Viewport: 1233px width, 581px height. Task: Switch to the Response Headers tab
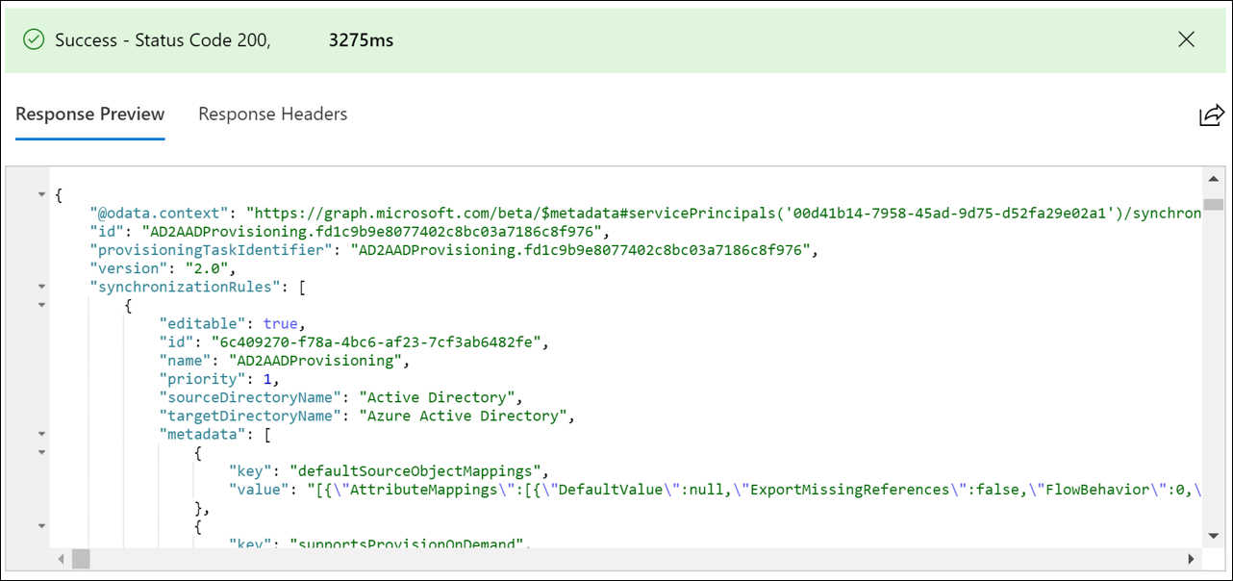(x=272, y=114)
